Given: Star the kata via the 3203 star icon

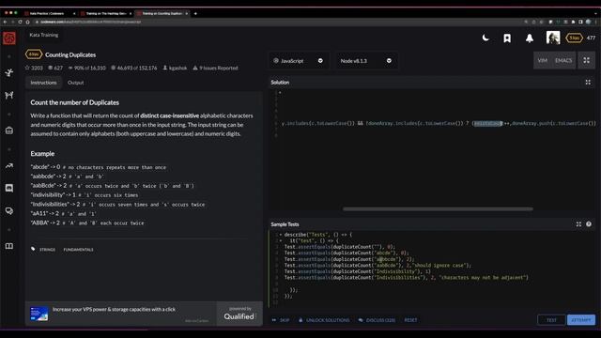Looking at the screenshot, I should tap(27, 68).
